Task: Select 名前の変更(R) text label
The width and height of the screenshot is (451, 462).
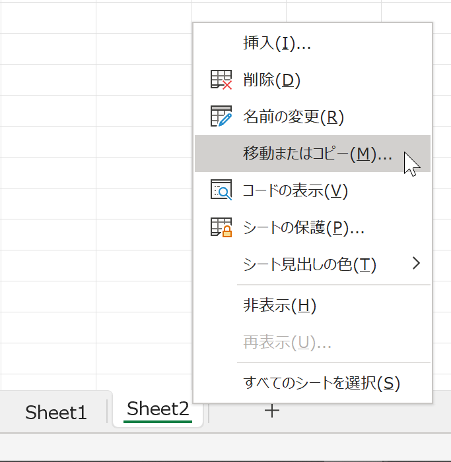Action: (293, 117)
